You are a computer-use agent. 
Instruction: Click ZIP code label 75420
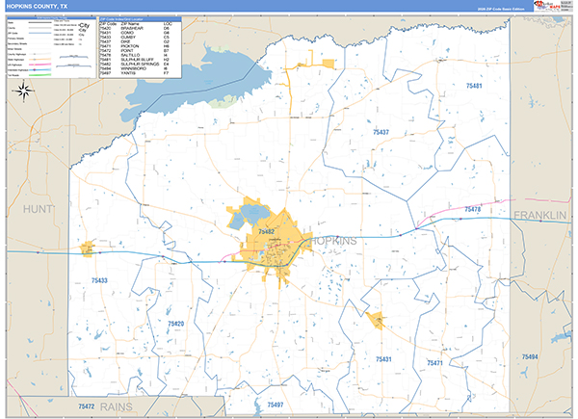coord(174,325)
